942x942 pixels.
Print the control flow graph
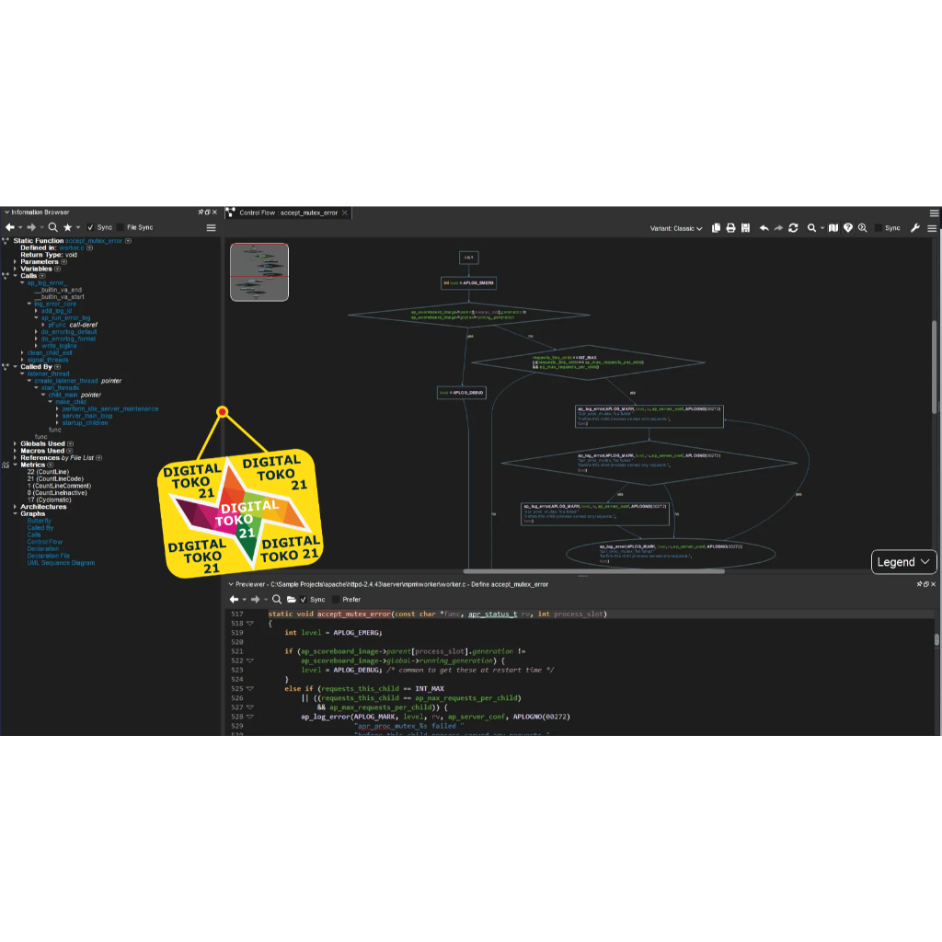[730, 228]
